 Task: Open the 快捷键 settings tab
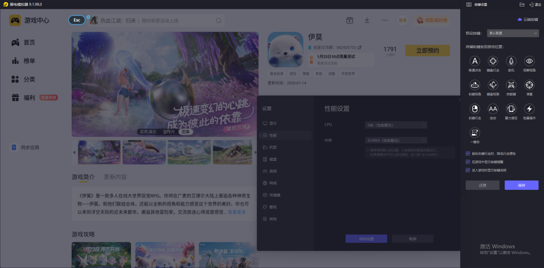pos(274,195)
